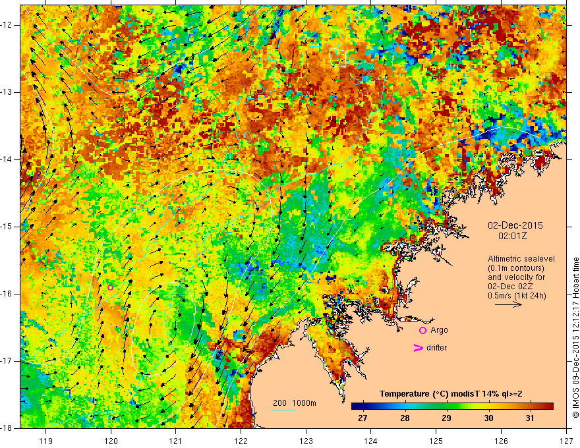Click the longitude axis label 126
The image size is (580, 448).
click(501, 441)
